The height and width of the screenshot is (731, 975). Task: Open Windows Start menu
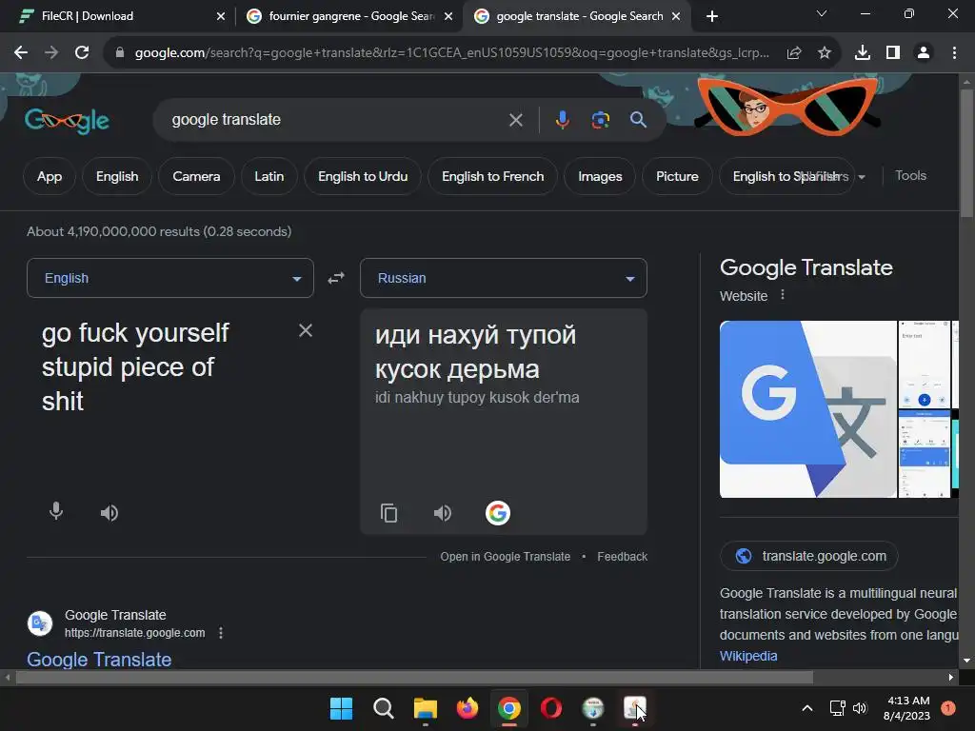tap(342, 708)
